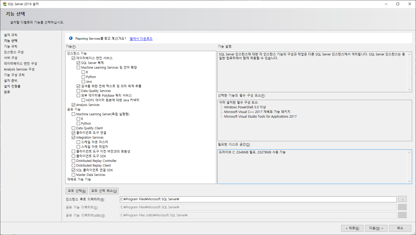Screen dimensions: 416x235
Task: Toggle 데이터베이스 엔진 서비스 checkbox
Action: (73, 58)
